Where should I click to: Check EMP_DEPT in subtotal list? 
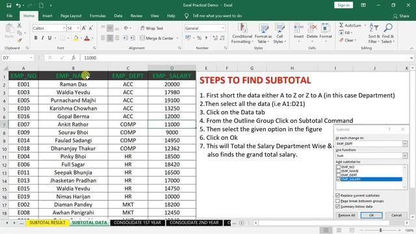338,175
